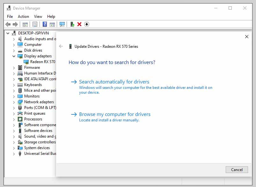Expand the Monitors category
This screenshot has width=256, height=187.
13,96
